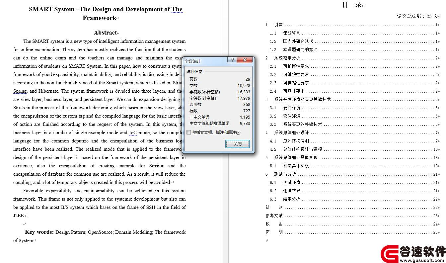Viewport: 446px width, 263px height.
Task: Click the 统计信息 label in the dialog
Action: (x=195, y=72)
